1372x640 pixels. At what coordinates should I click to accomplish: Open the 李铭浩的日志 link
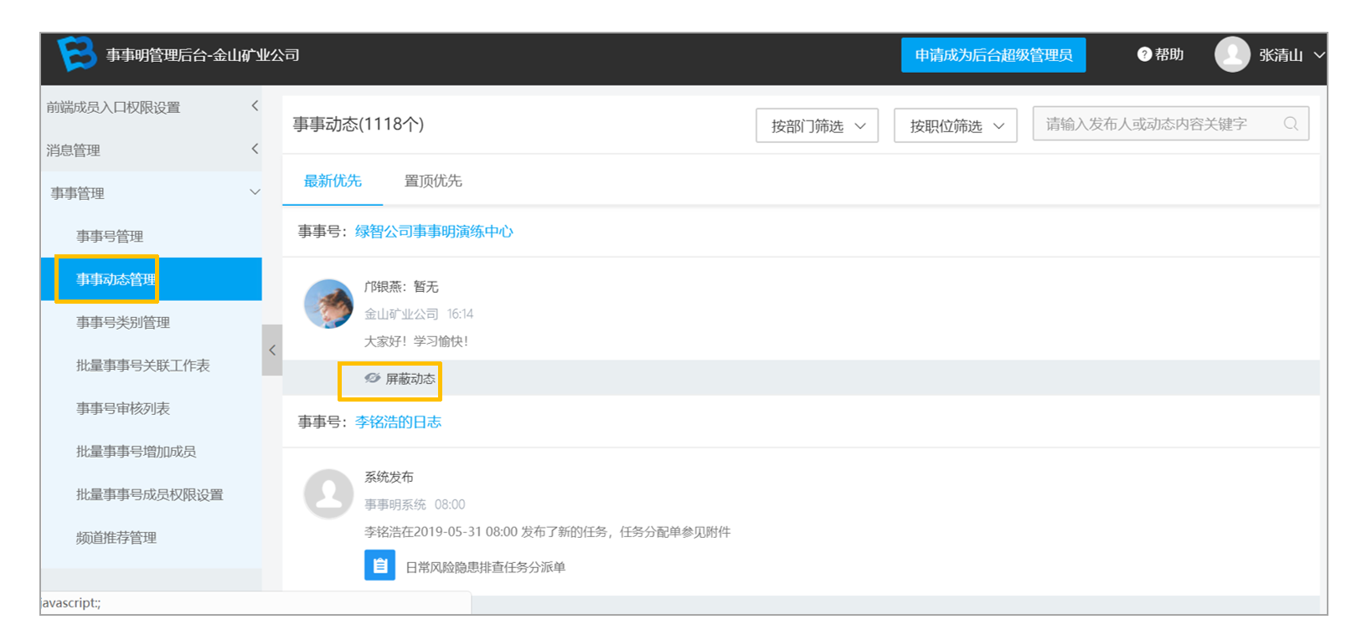(x=398, y=422)
